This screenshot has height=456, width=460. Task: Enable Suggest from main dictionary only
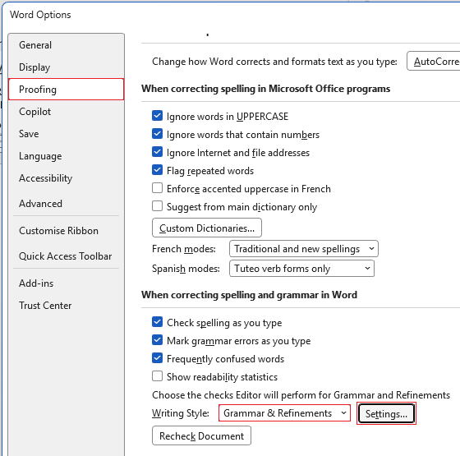click(157, 206)
